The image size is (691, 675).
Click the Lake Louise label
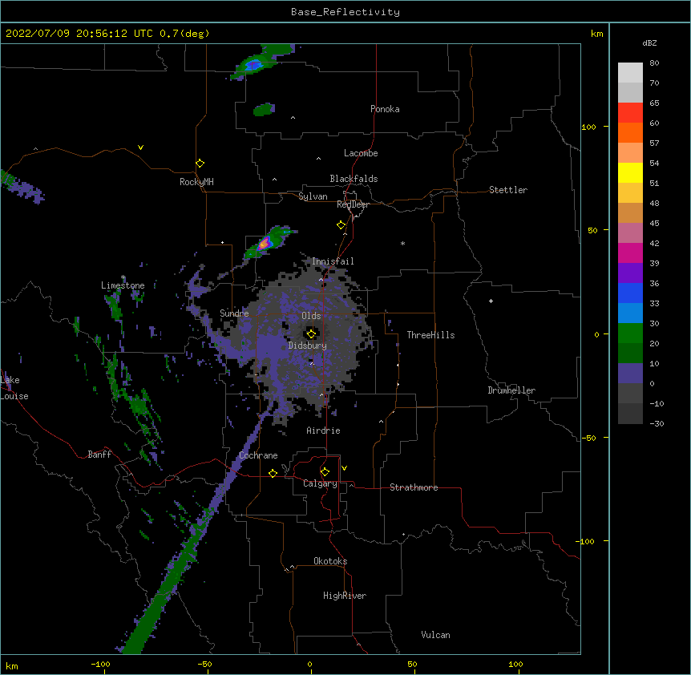click(x=14, y=388)
